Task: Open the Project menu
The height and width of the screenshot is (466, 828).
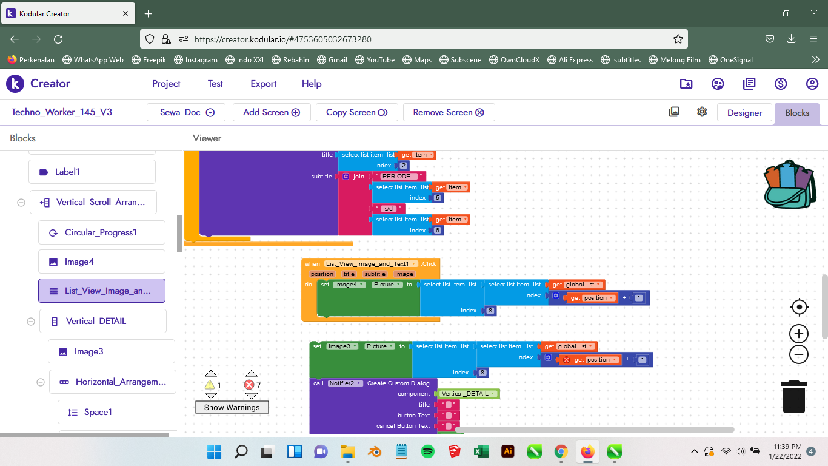Action: [x=166, y=84]
